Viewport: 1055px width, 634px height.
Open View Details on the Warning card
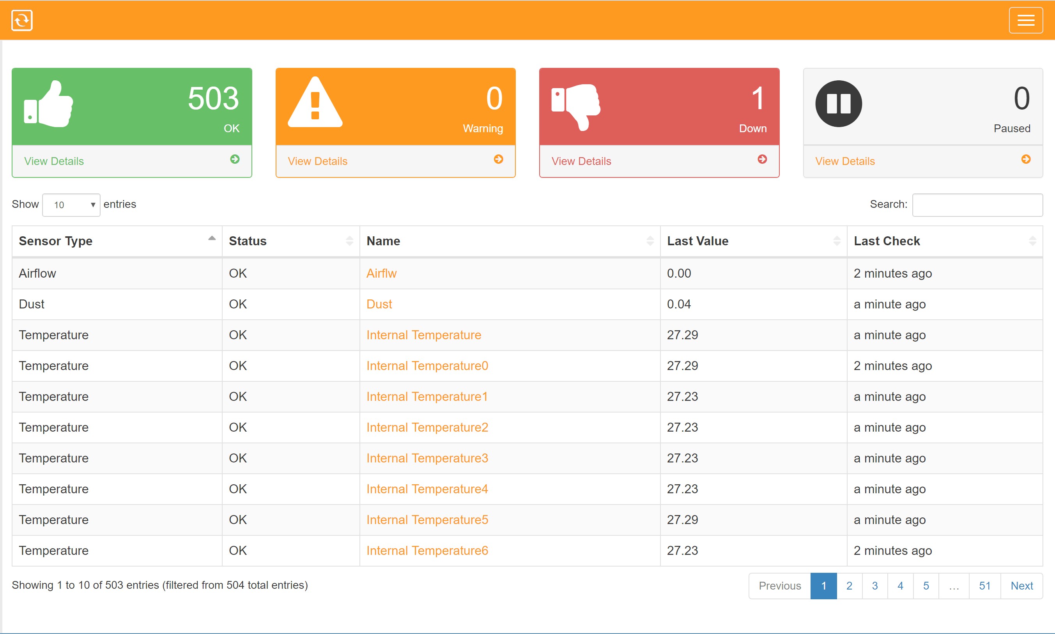pos(317,161)
